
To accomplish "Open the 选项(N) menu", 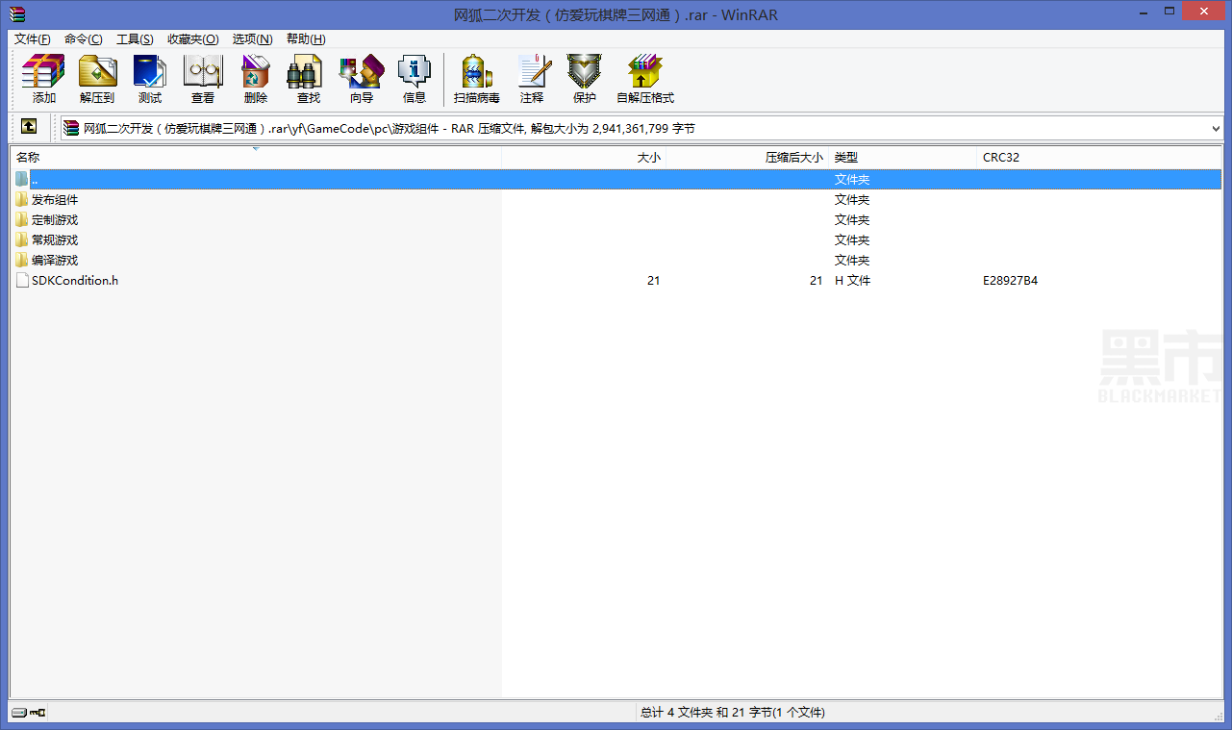I will click(x=253, y=39).
